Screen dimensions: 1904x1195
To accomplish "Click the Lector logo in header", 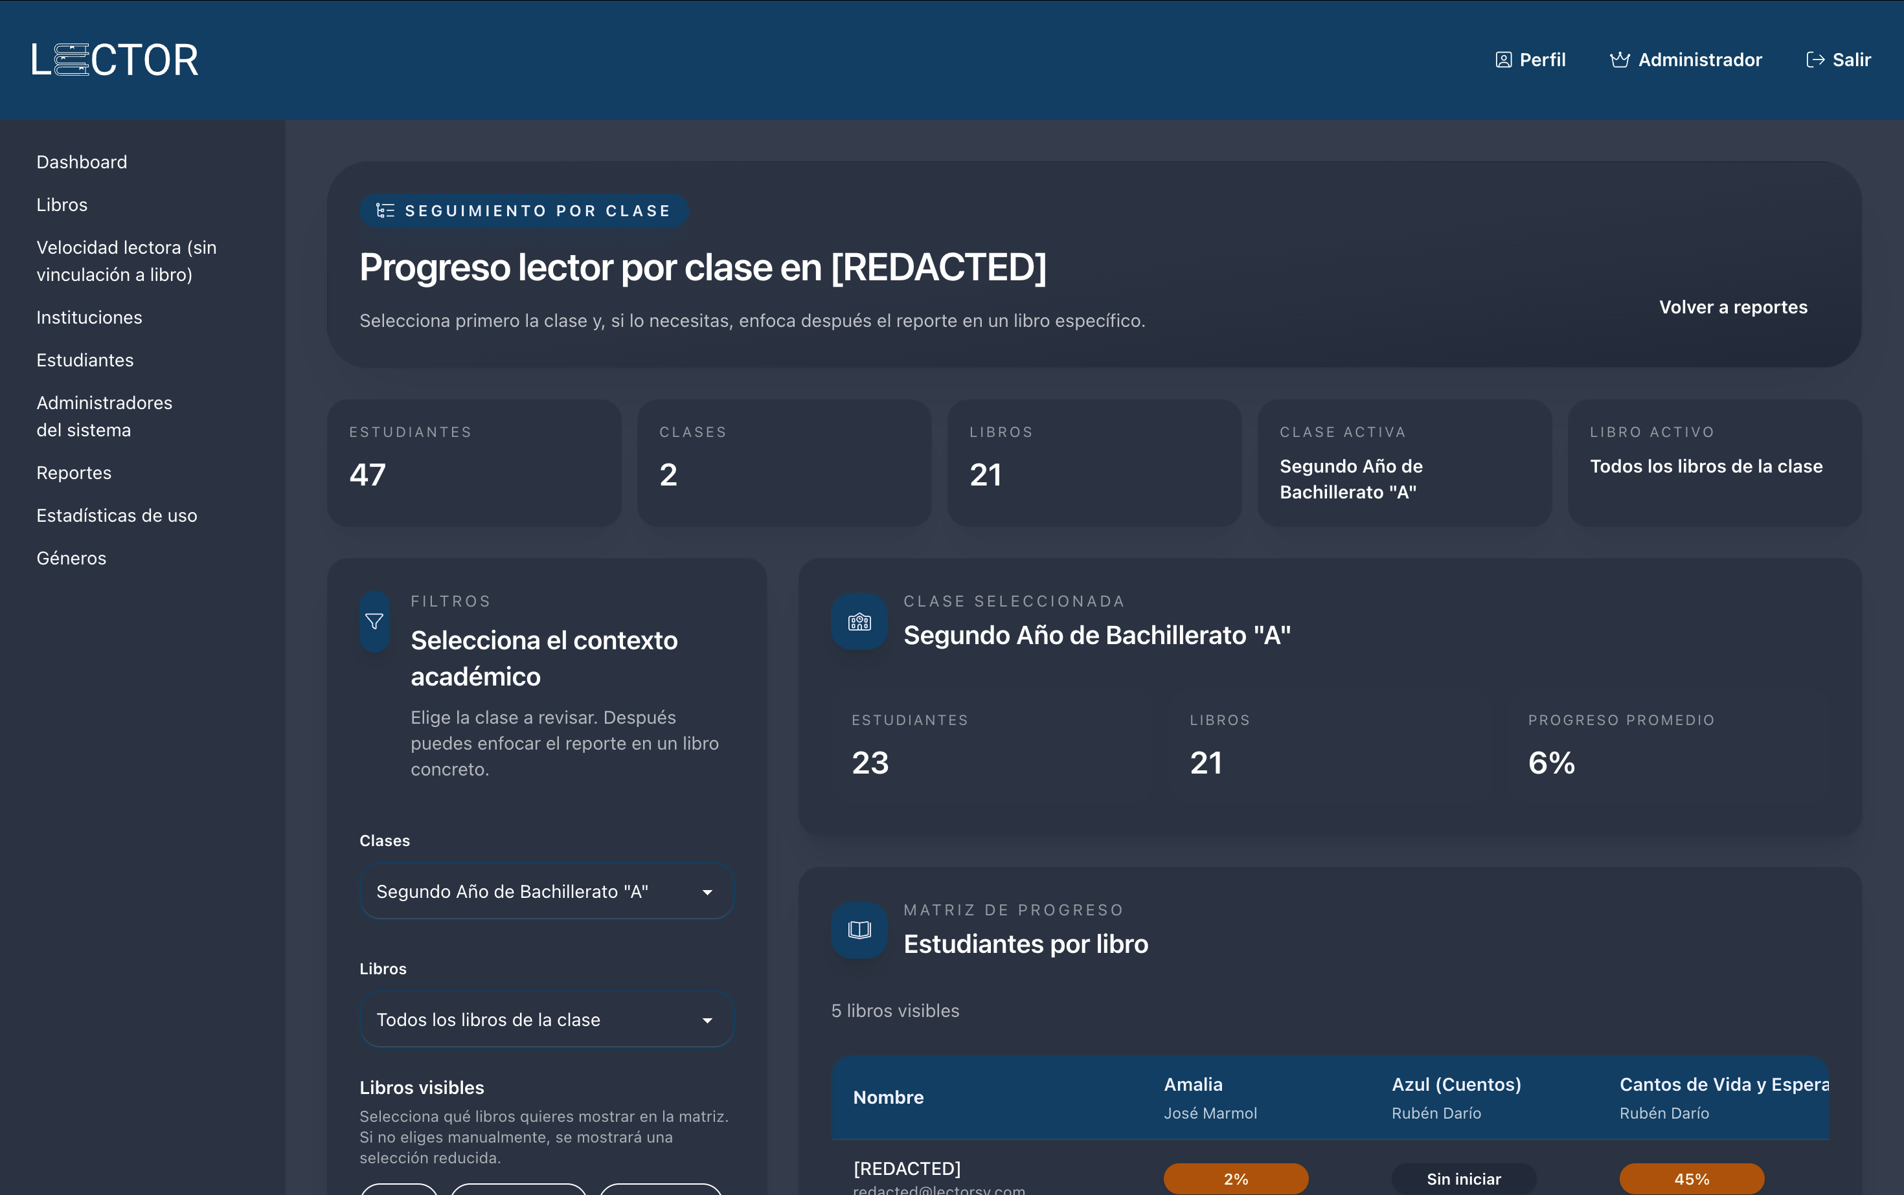I will (x=115, y=60).
